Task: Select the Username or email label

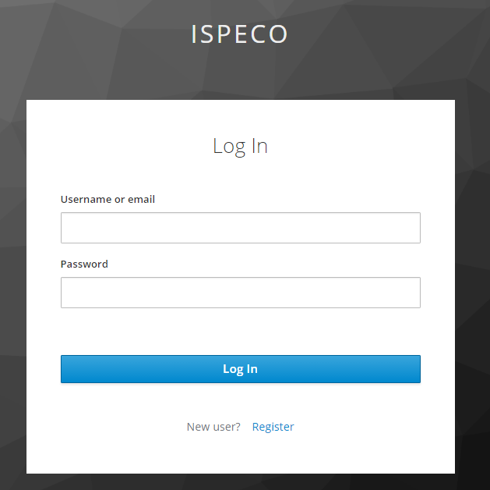Action: click(x=108, y=199)
